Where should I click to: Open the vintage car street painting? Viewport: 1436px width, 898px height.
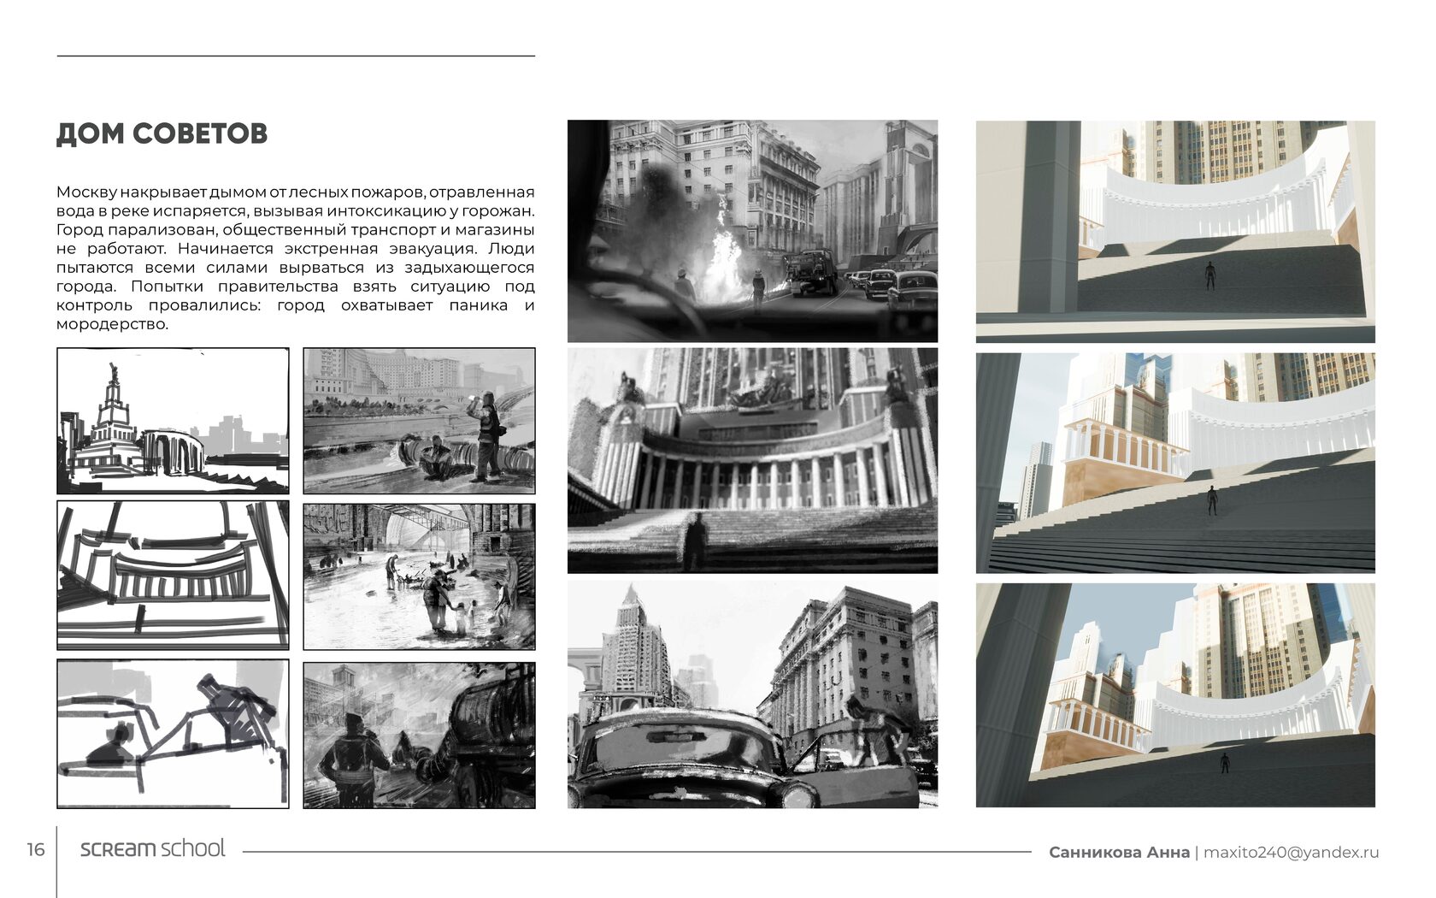[x=752, y=694]
